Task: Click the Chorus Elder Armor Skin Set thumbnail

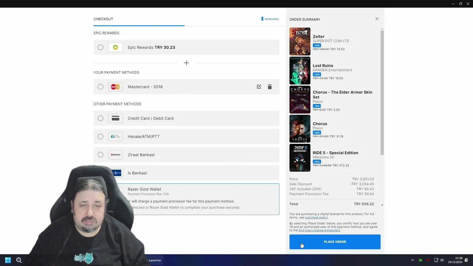Action: click(x=300, y=100)
